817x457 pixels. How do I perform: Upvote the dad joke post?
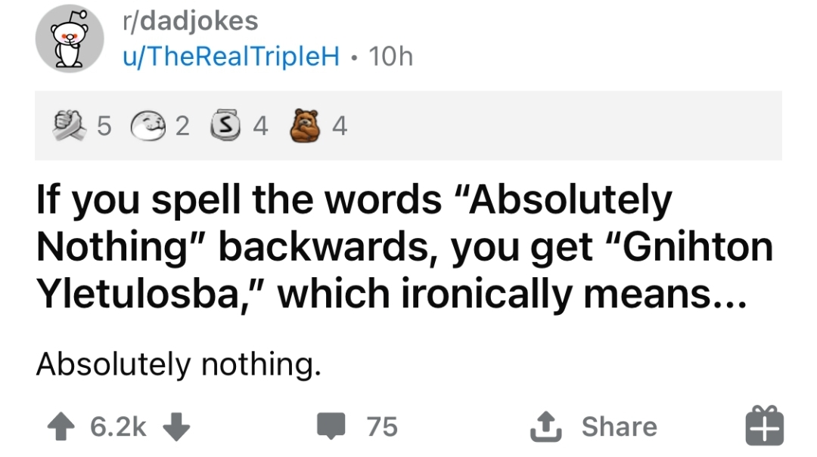tap(62, 428)
